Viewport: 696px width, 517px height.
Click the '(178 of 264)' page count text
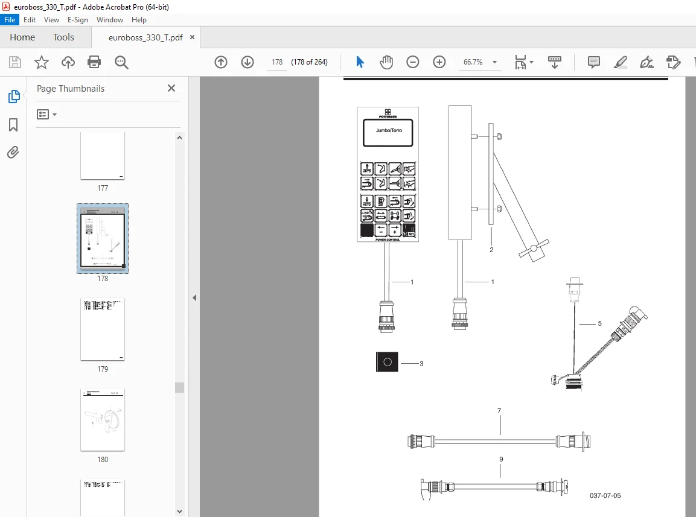[310, 62]
